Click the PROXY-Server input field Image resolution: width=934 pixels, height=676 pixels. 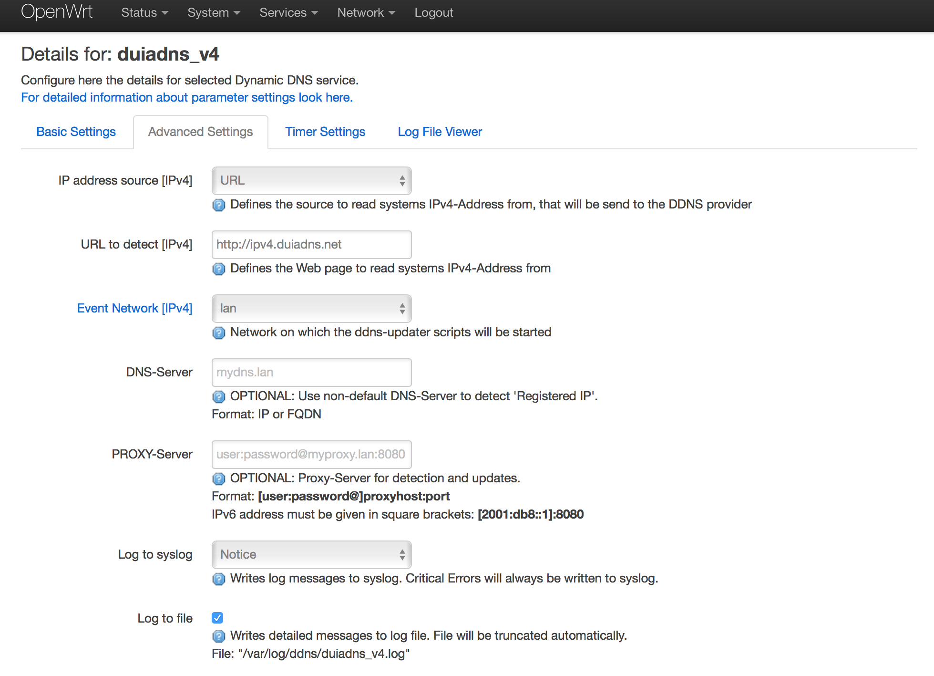point(312,455)
